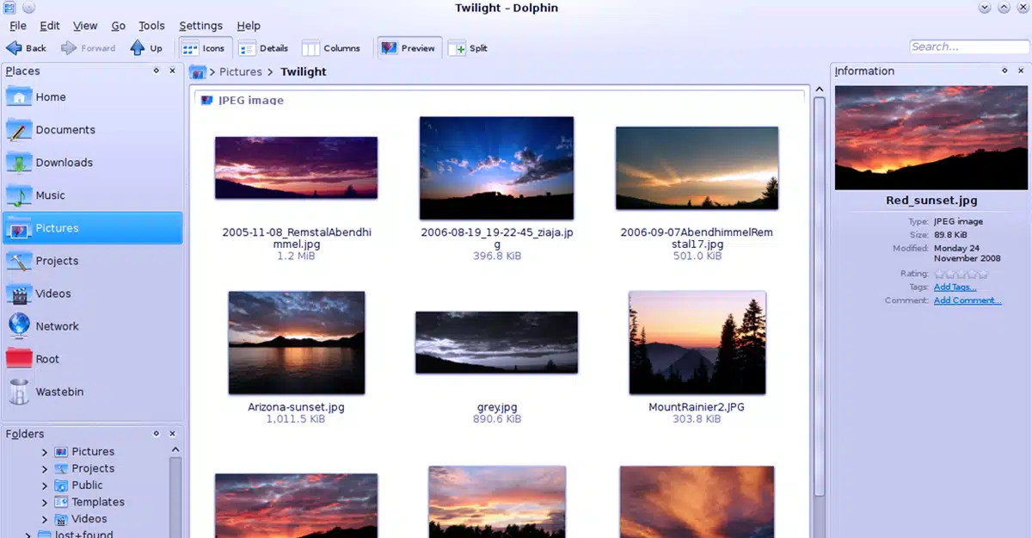The image size is (1032, 538).
Task: Set rating using the stars row
Action: 961,275
